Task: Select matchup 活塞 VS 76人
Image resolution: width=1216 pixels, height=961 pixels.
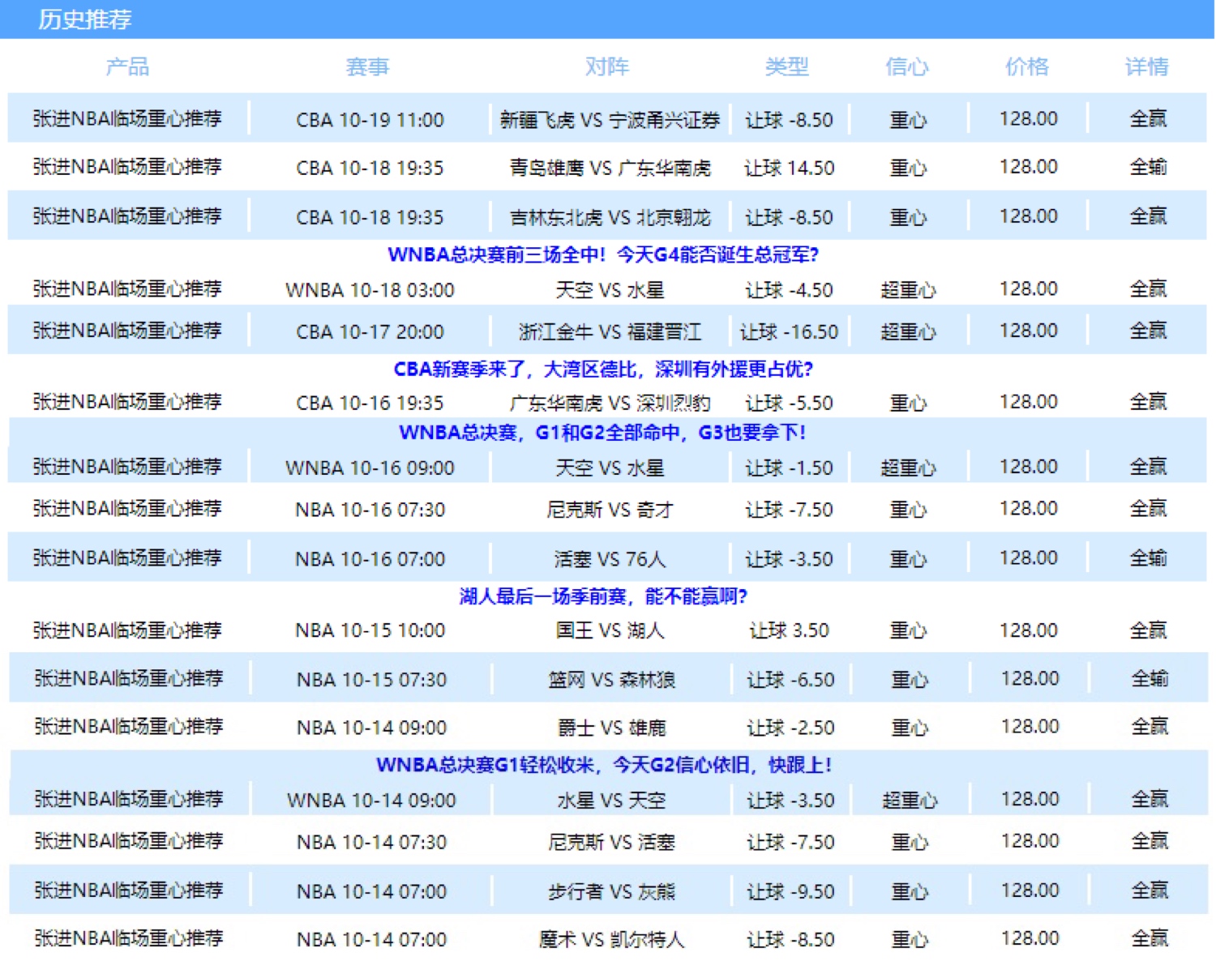Action: pyautogui.click(x=610, y=559)
